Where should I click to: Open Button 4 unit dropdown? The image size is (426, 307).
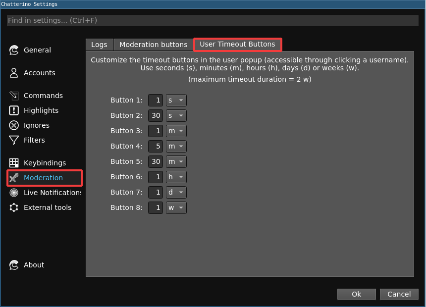(176, 146)
